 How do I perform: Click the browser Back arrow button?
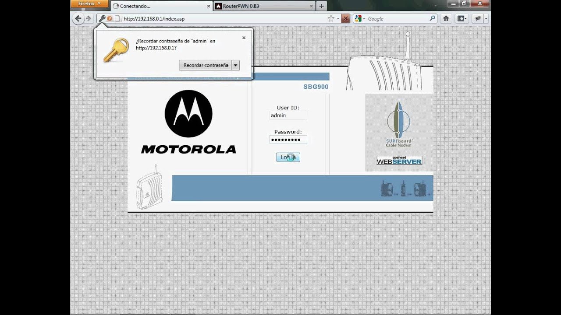tap(78, 18)
